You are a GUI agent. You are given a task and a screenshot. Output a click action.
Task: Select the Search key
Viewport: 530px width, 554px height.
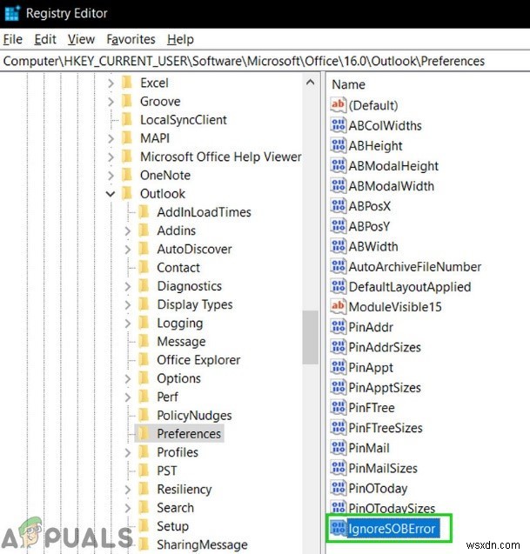176,508
